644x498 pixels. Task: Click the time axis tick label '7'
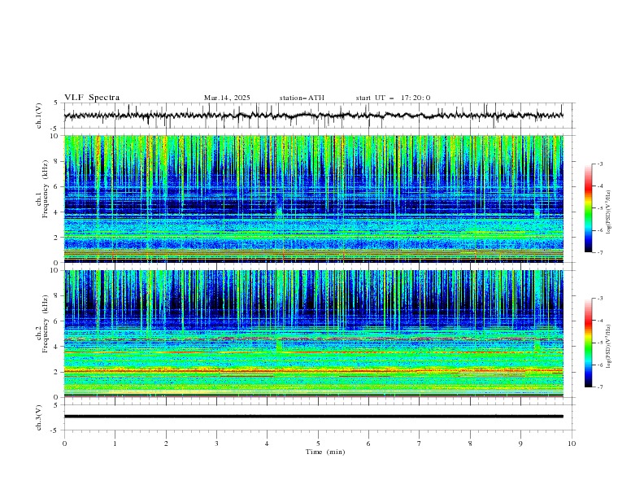(x=420, y=443)
